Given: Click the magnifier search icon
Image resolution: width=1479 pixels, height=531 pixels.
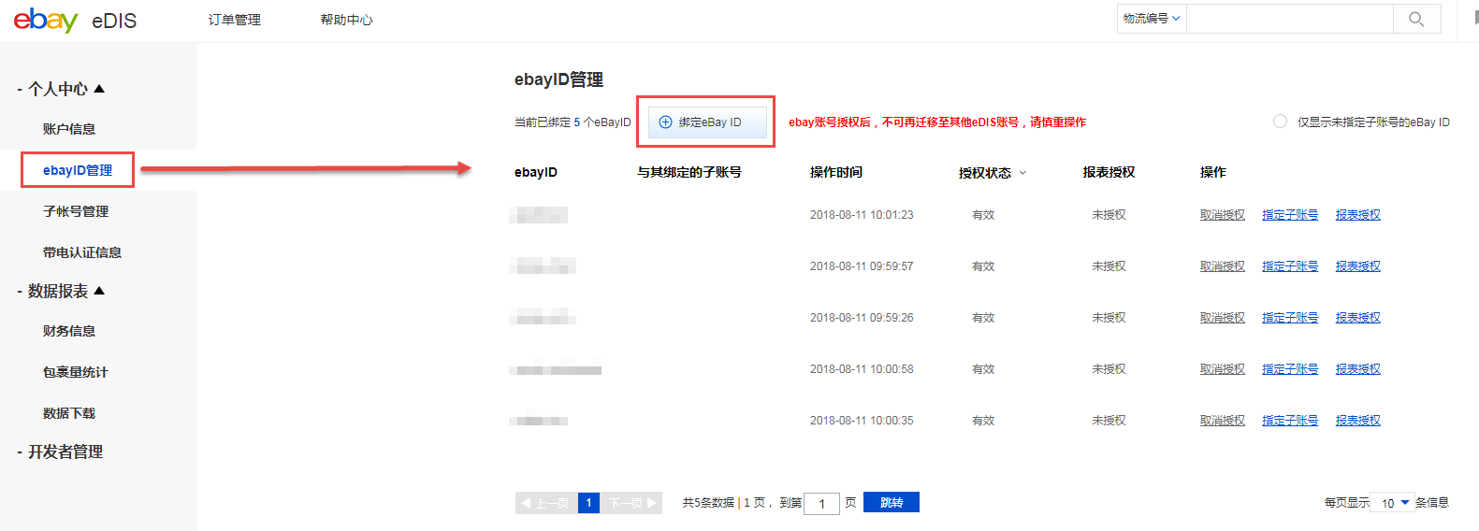Looking at the screenshot, I should [x=1416, y=19].
